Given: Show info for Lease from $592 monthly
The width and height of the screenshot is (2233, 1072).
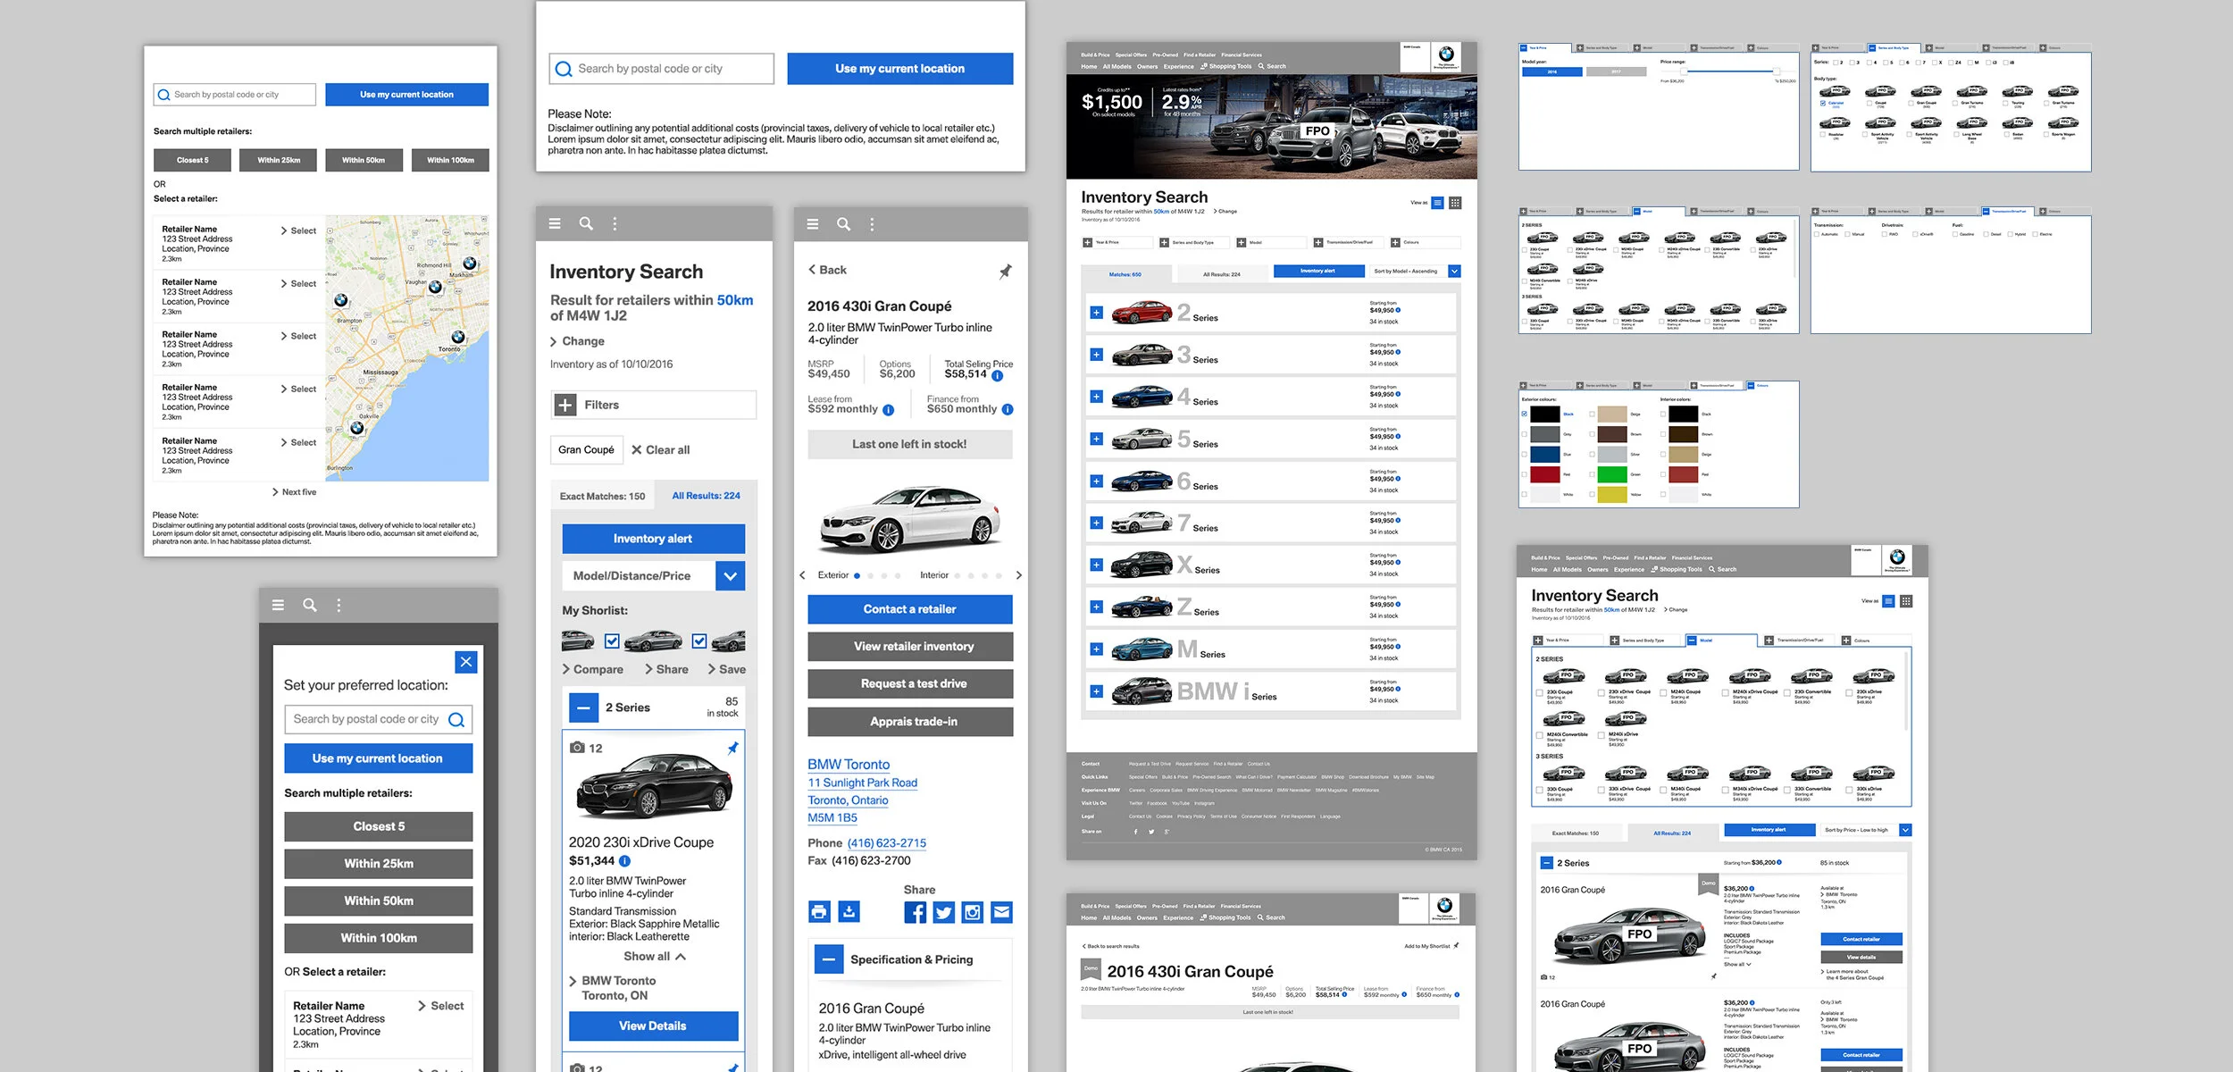Looking at the screenshot, I should pos(888,410).
